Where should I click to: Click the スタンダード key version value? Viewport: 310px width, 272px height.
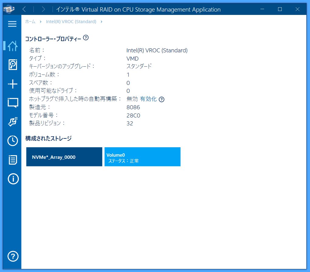139,66
